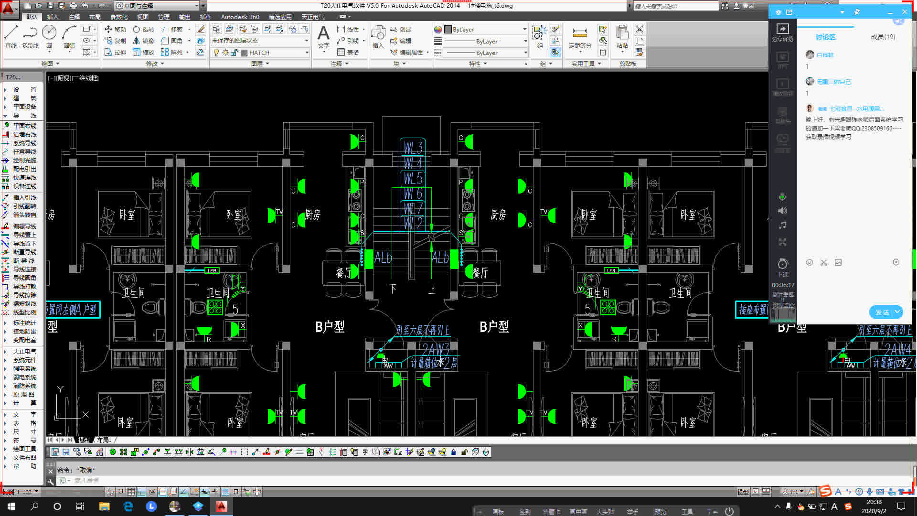Image resolution: width=917 pixels, height=516 pixels.
Task: Toggle grid display in status bar
Action: click(131, 492)
